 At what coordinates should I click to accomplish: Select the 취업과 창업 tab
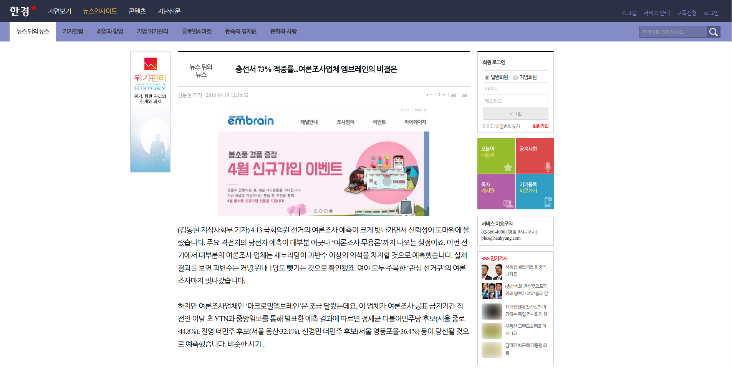(110, 31)
